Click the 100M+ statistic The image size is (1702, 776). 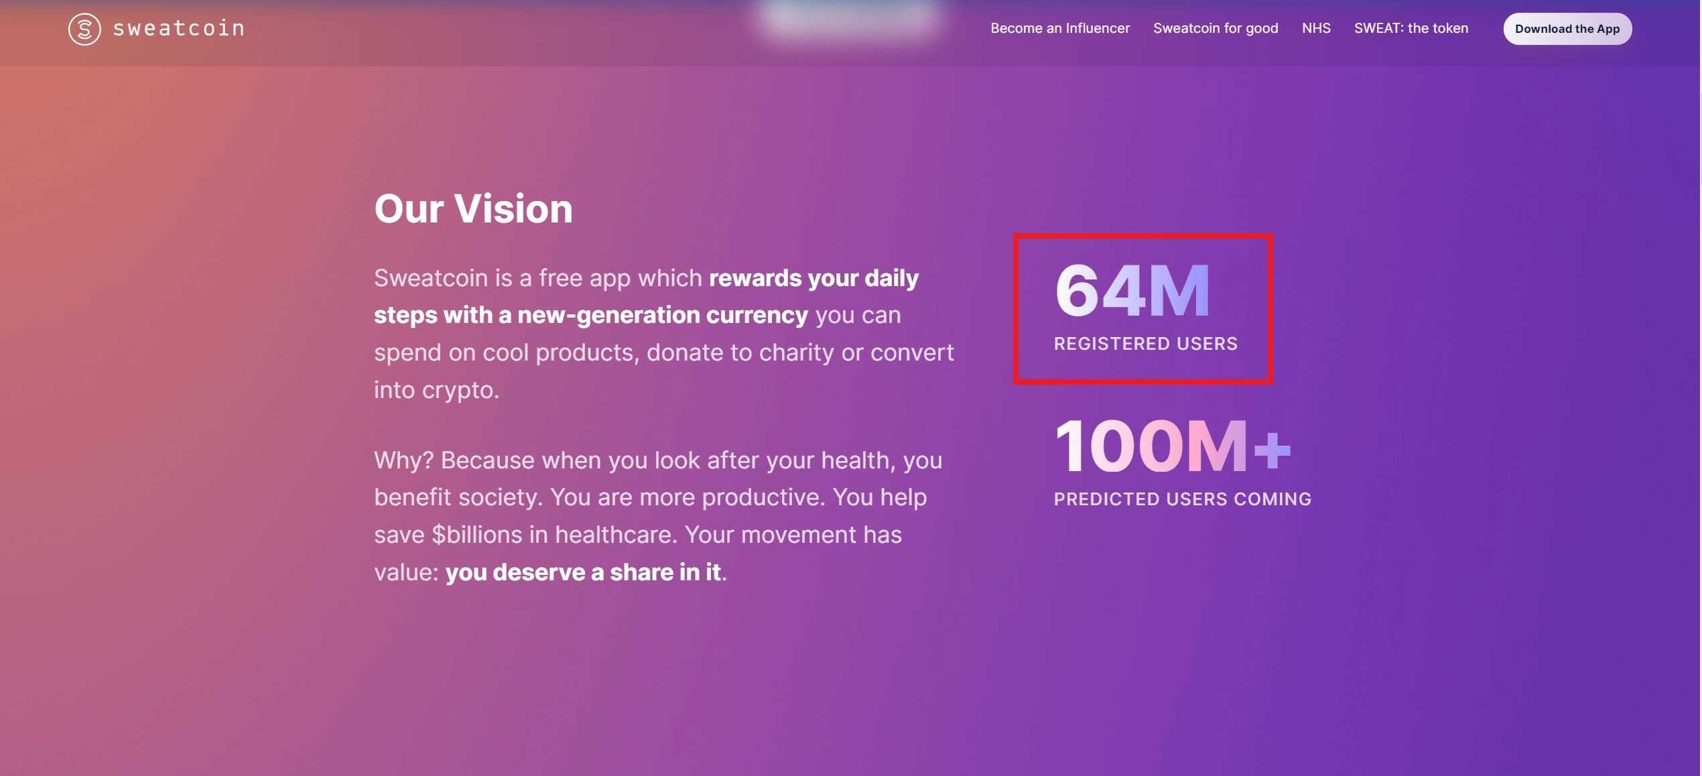[x=1173, y=446]
